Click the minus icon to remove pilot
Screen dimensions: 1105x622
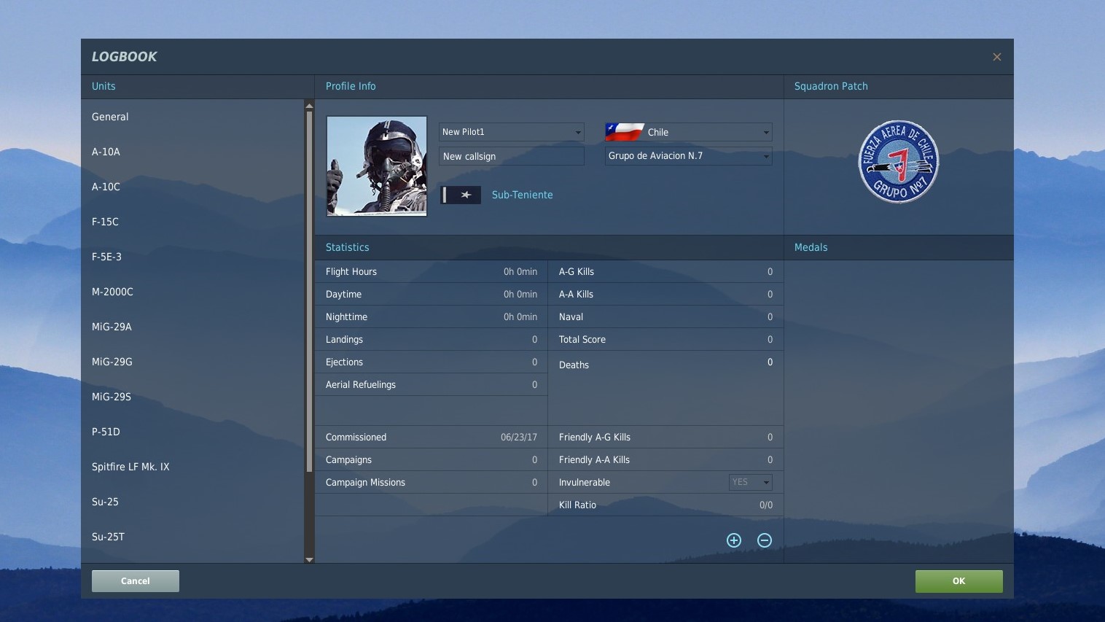tap(765, 540)
